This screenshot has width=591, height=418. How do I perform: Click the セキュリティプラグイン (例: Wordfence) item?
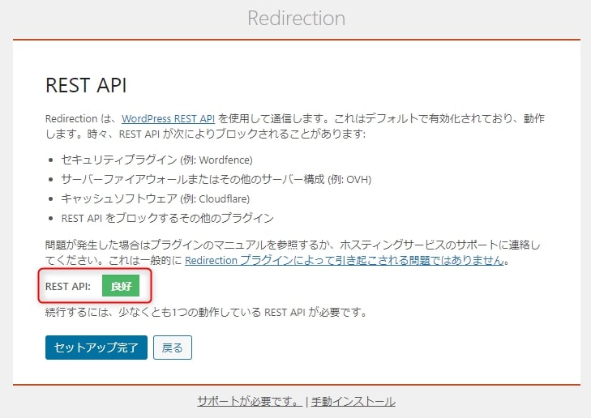156,160
